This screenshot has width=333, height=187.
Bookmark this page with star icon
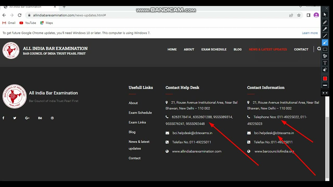point(299,15)
